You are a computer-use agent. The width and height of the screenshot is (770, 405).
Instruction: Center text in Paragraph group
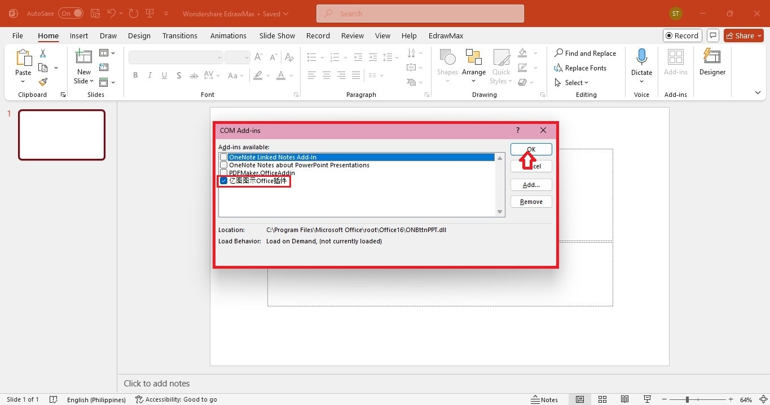(x=327, y=75)
